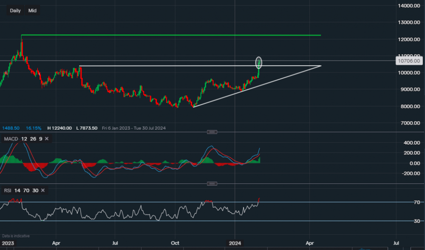Click the 16.15% range change value
The height and width of the screenshot is (250, 425).
33,128
